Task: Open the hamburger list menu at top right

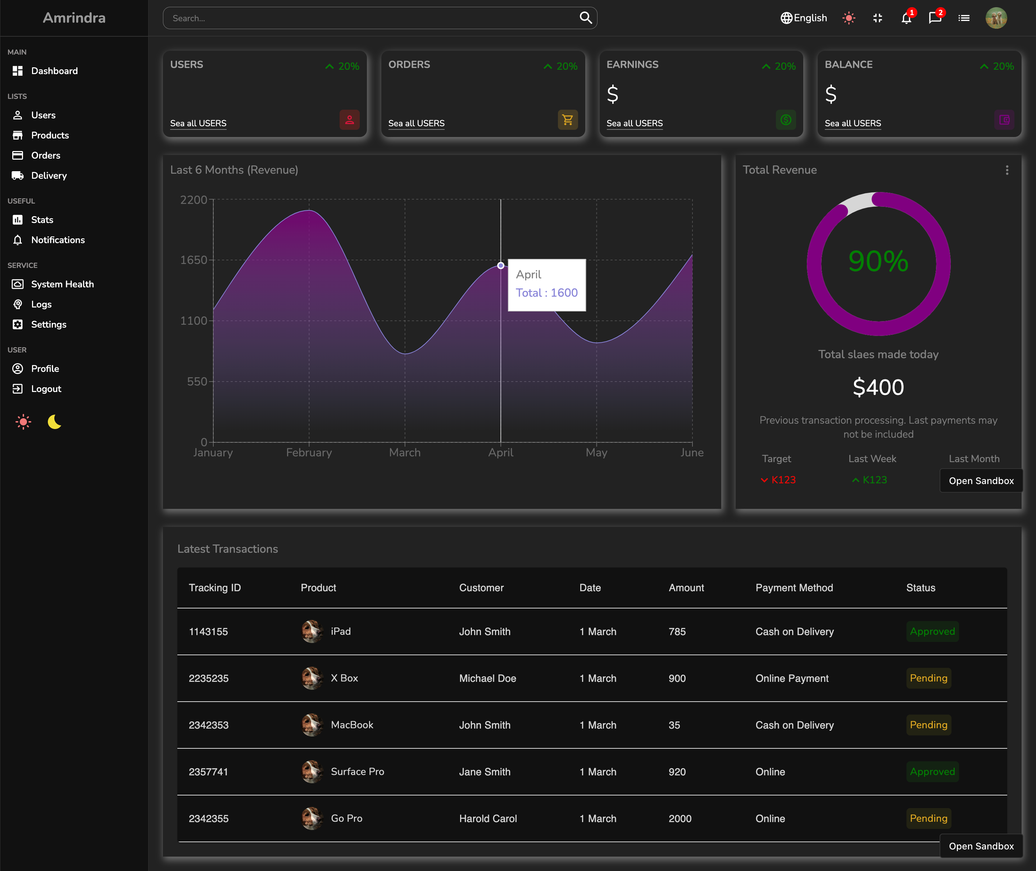Action: click(x=963, y=18)
